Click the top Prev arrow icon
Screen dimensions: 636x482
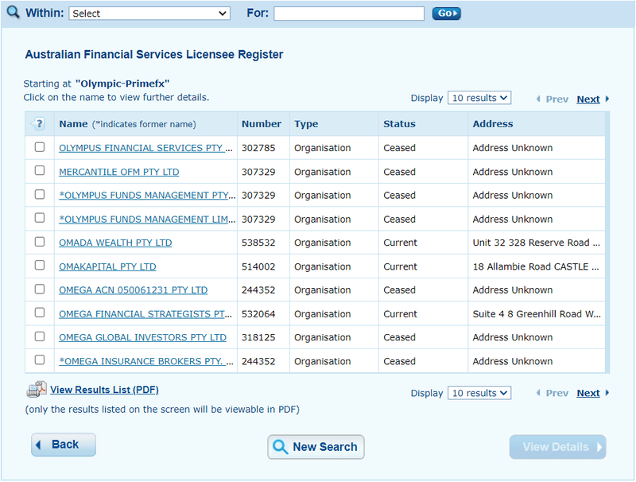coord(538,99)
